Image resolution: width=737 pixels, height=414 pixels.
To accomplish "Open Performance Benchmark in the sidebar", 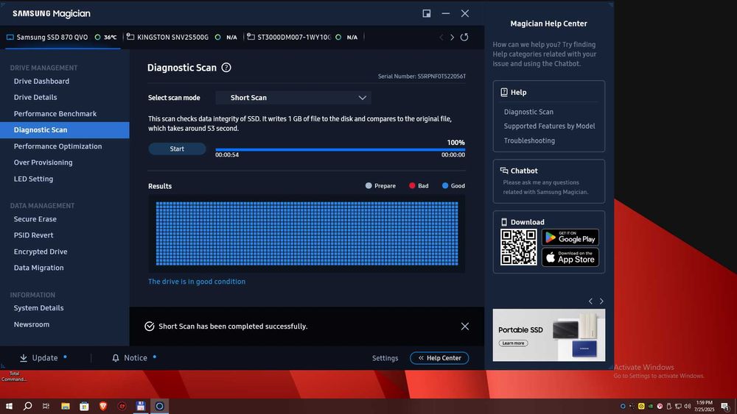I will (55, 114).
